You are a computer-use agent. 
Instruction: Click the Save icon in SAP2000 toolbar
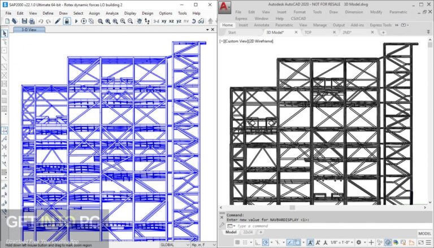[x=24, y=21]
